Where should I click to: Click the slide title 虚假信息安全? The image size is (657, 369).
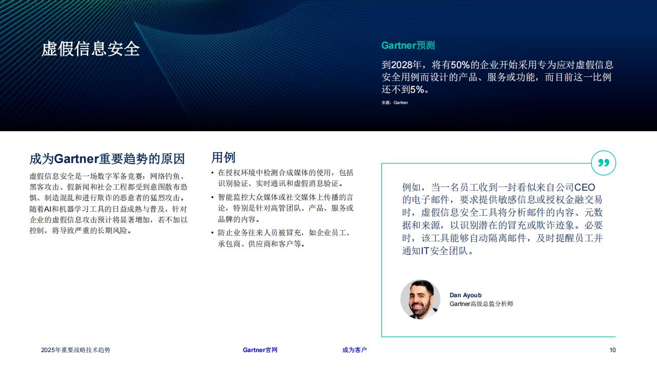click(x=90, y=49)
